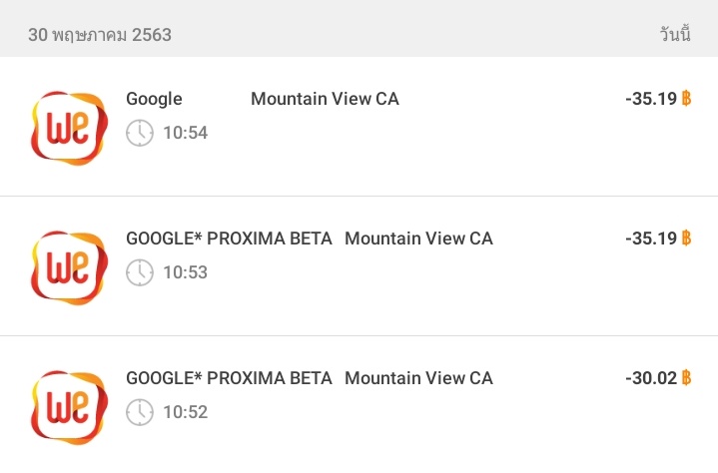This screenshot has width=718, height=473.
Task: Click the 10:52 timestamp text
Action: 186,412
